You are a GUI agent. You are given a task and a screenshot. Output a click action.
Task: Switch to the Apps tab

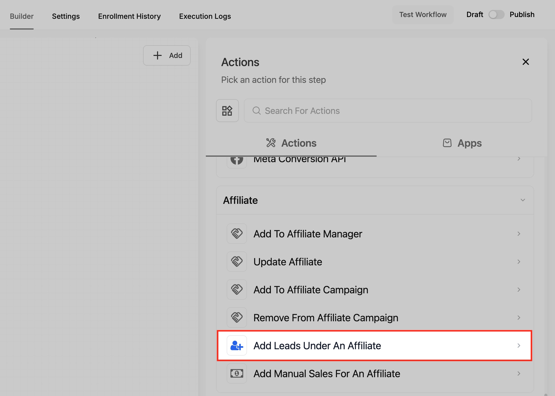462,143
